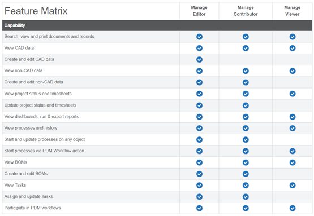Click Editor checkmark in View CAD data row

click(199, 48)
